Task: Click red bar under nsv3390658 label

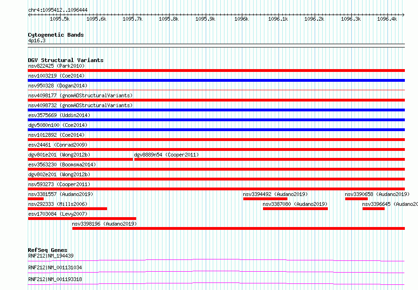Action: coord(356,199)
